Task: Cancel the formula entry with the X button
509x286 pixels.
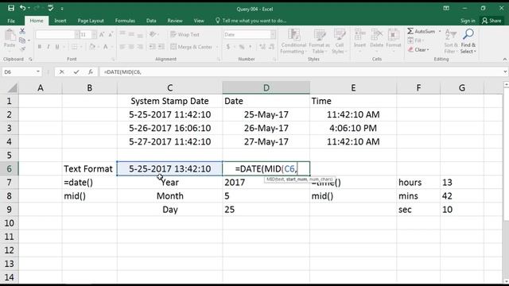Action: coord(62,71)
